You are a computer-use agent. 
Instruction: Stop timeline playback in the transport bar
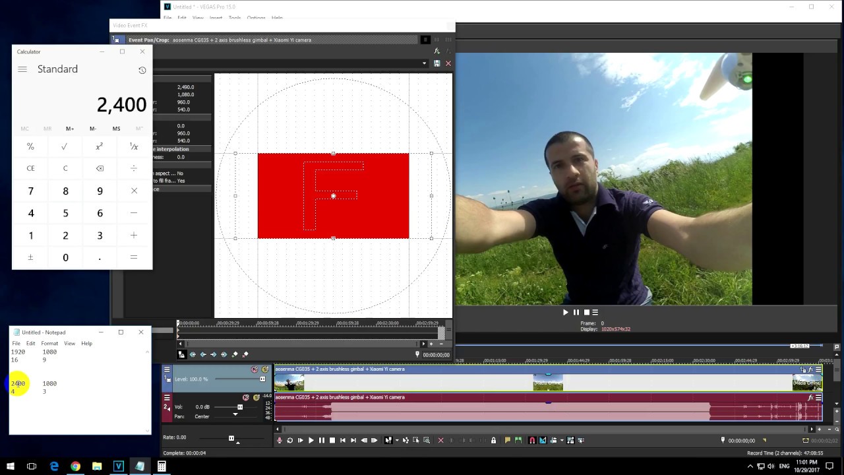[x=332, y=440]
